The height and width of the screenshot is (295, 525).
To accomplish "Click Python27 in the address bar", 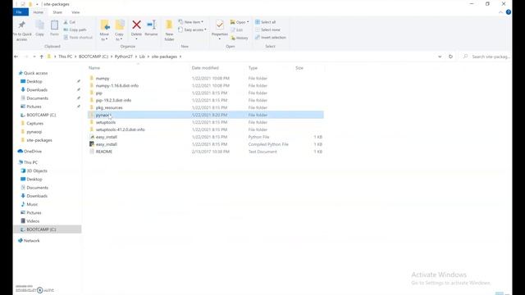I will point(124,57).
